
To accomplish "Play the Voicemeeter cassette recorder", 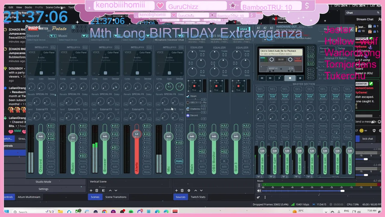I will coord(280,78).
